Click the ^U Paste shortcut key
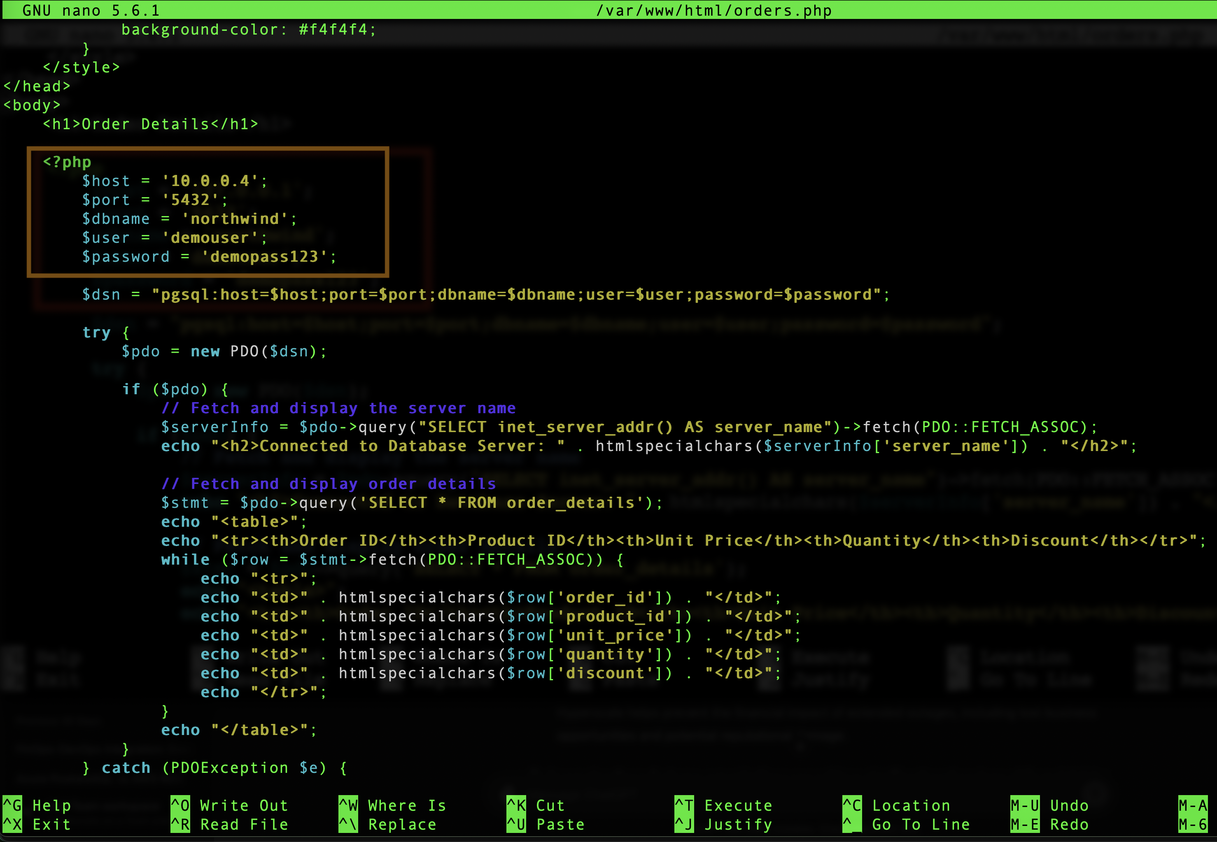The image size is (1217, 842). click(516, 824)
